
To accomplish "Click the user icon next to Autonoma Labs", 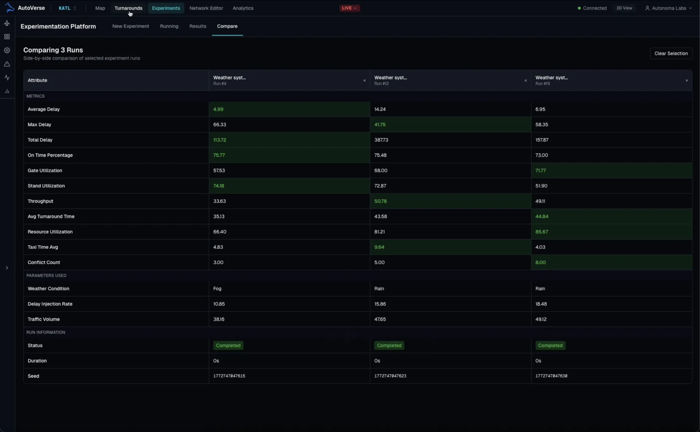I will pyautogui.click(x=647, y=8).
